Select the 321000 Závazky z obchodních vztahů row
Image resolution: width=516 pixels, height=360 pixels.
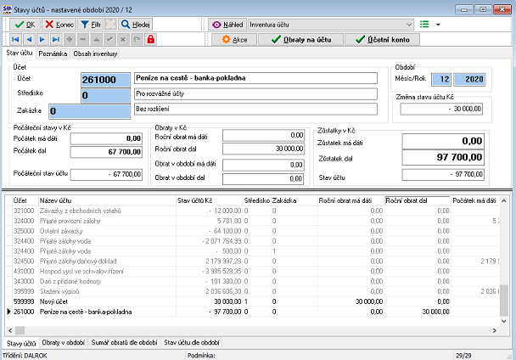click(253, 211)
